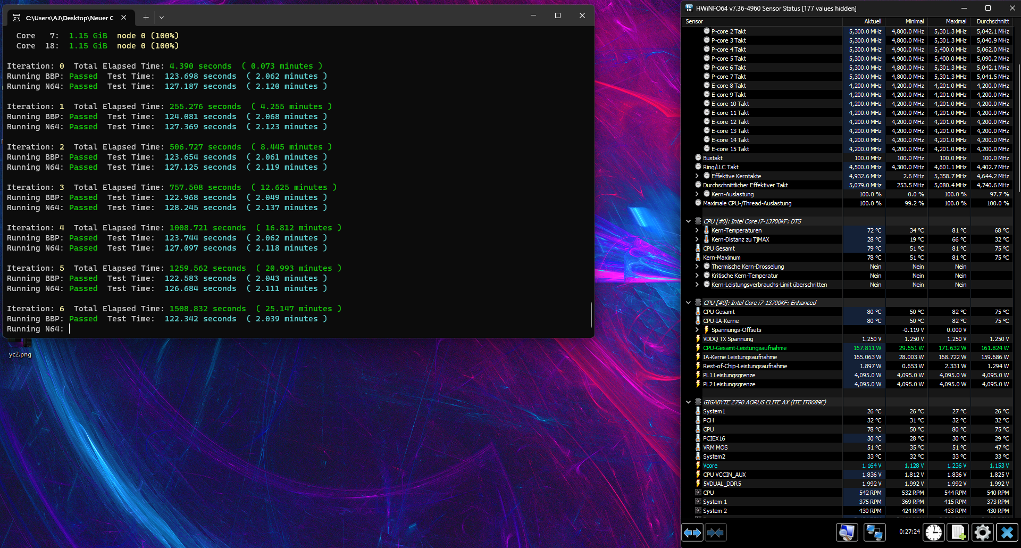
Task: Click the lightning icon next to CPU-Gesamt-Leistungsaufnahme
Action: coord(698,347)
